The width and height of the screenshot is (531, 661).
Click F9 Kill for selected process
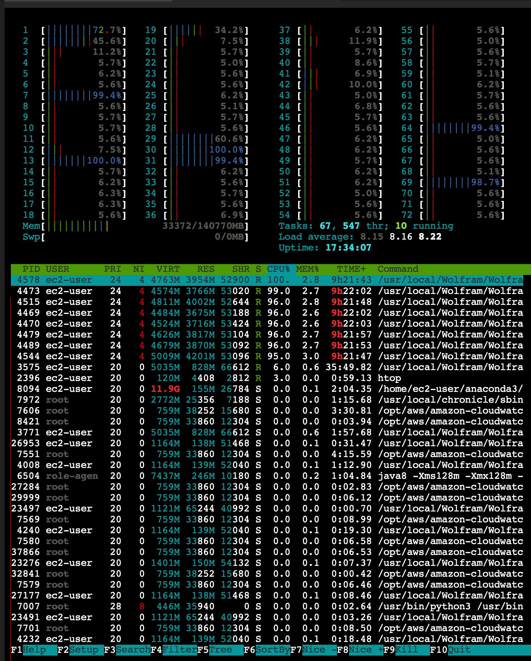pyautogui.click(x=406, y=650)
